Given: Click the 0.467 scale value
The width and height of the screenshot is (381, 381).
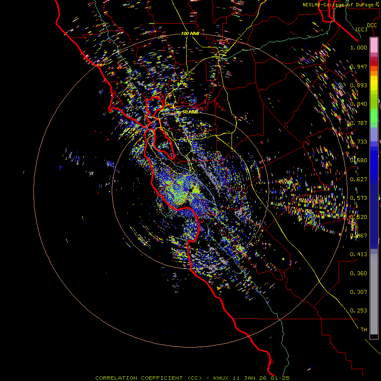Looking at the screenshot, I should click(359, 236).
